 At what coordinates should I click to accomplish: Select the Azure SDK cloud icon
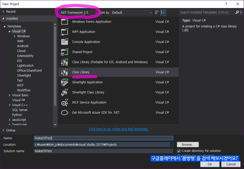65,113
